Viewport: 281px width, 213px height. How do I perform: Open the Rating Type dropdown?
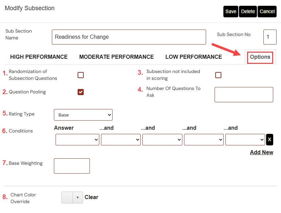[x=83, y=115]
